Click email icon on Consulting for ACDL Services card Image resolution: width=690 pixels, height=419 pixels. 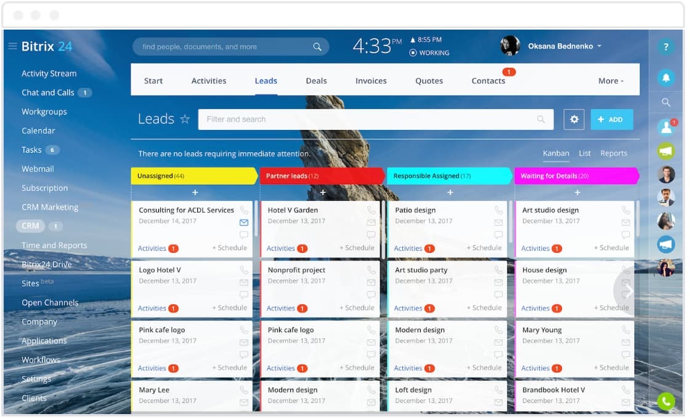tap(245, 224)
